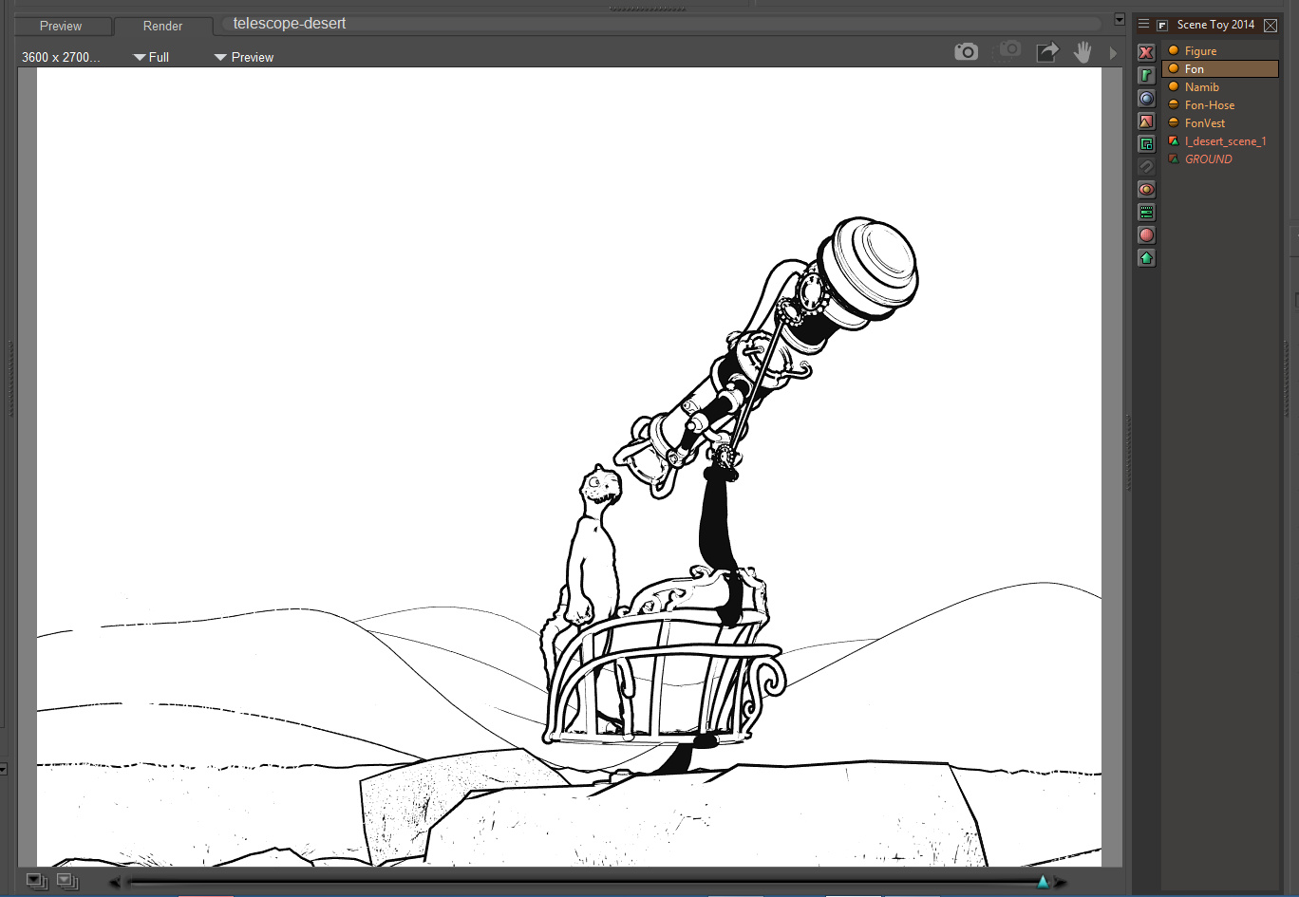The width and height of the screenshot is (1299, 897).
Task: Click the green nested squares icon
Action: point(1146,144)
